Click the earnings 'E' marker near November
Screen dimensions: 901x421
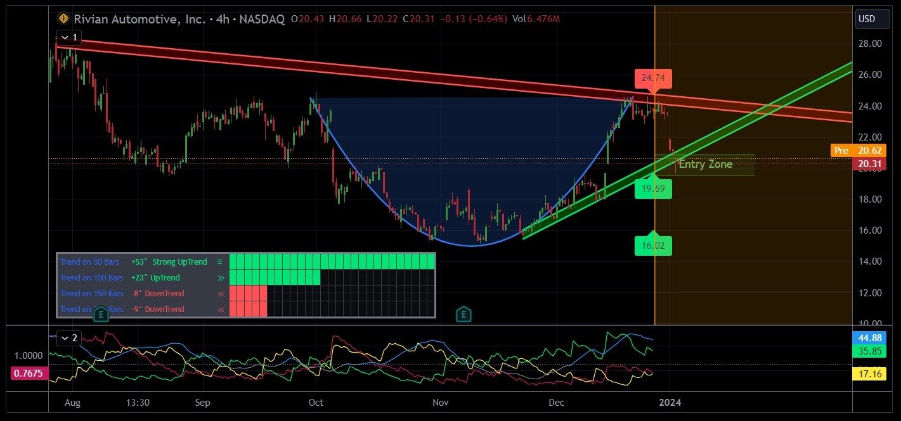(x=464, y=314)
